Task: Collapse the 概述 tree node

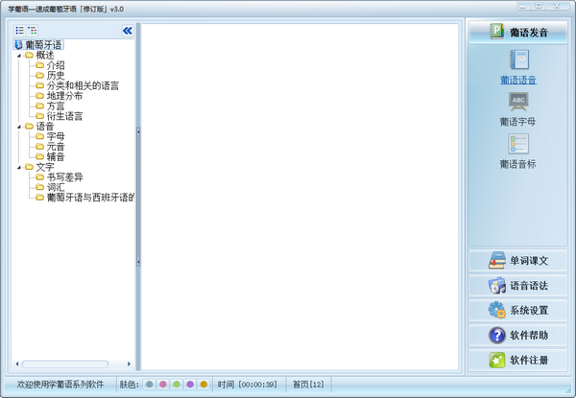Action: coord(19,56)
